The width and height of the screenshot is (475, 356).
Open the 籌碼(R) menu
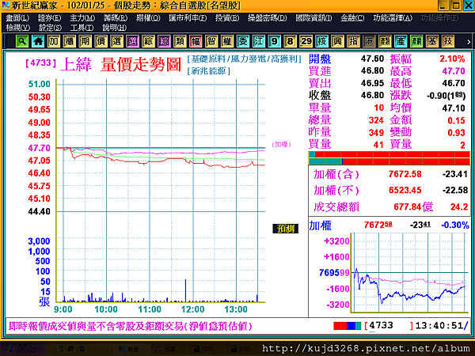point(116,18)
